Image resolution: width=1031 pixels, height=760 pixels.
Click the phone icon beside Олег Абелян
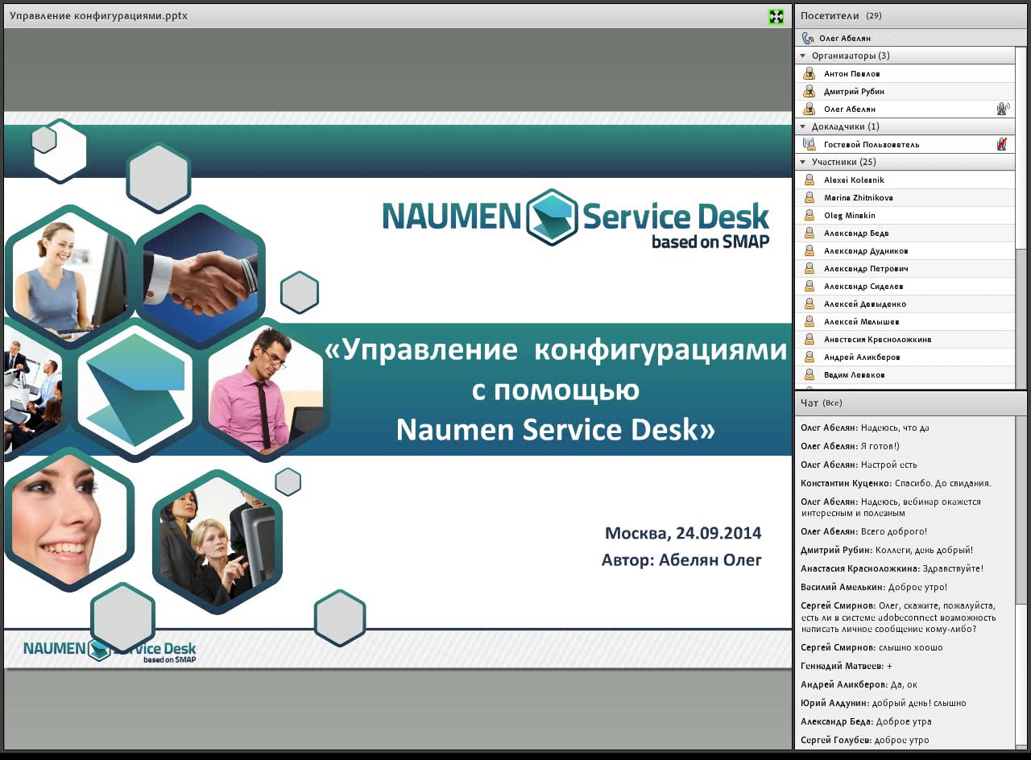[808, 38]
